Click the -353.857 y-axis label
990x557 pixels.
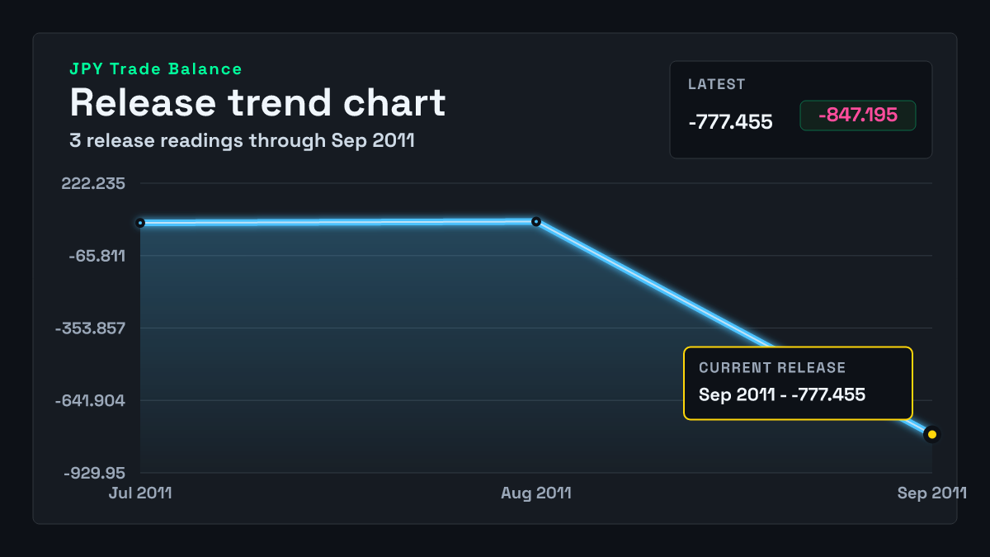[x=90, y=328]
